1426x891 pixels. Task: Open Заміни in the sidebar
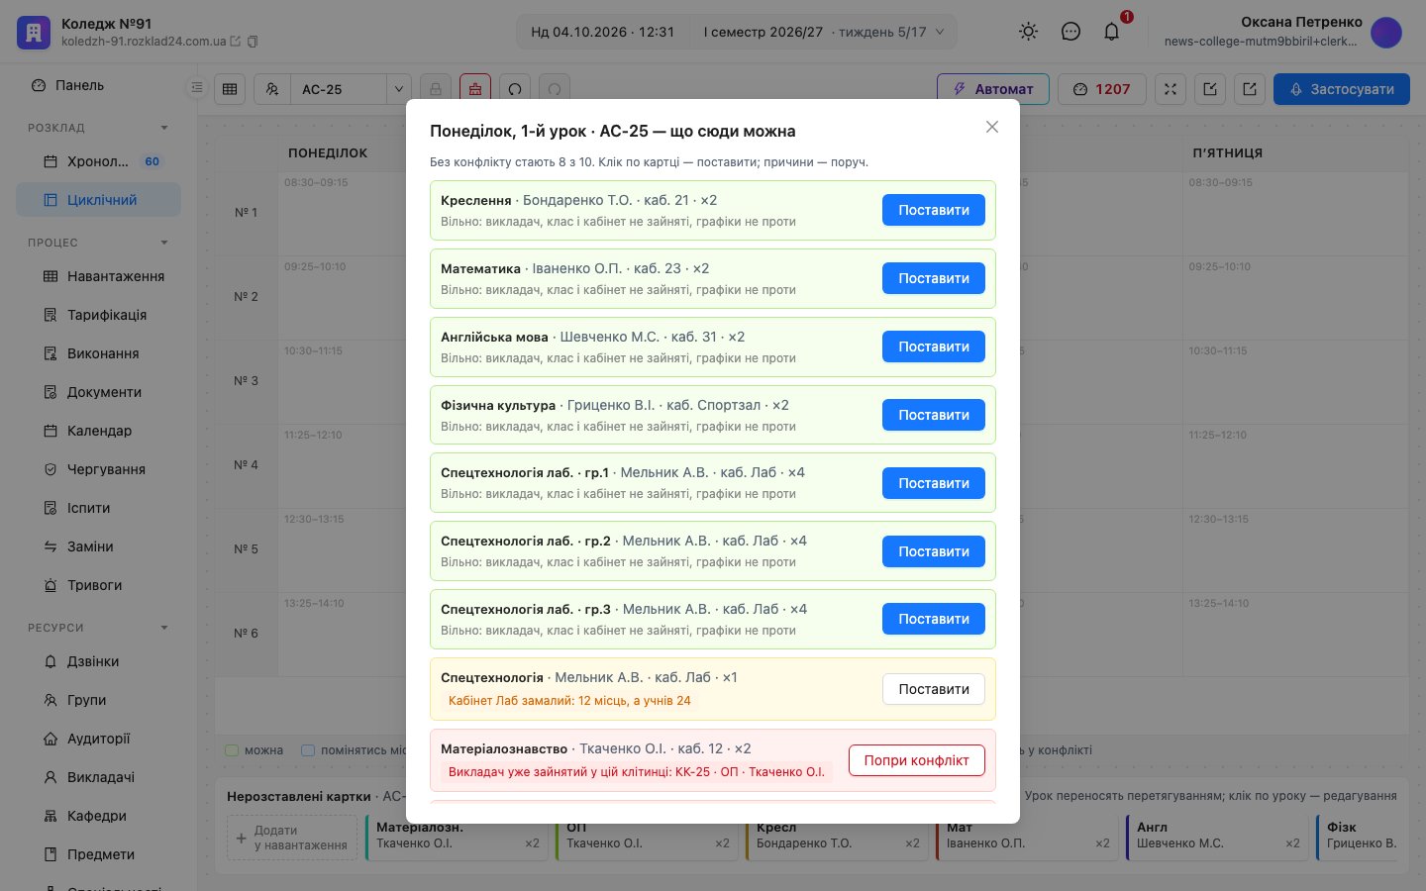(98, 546)
